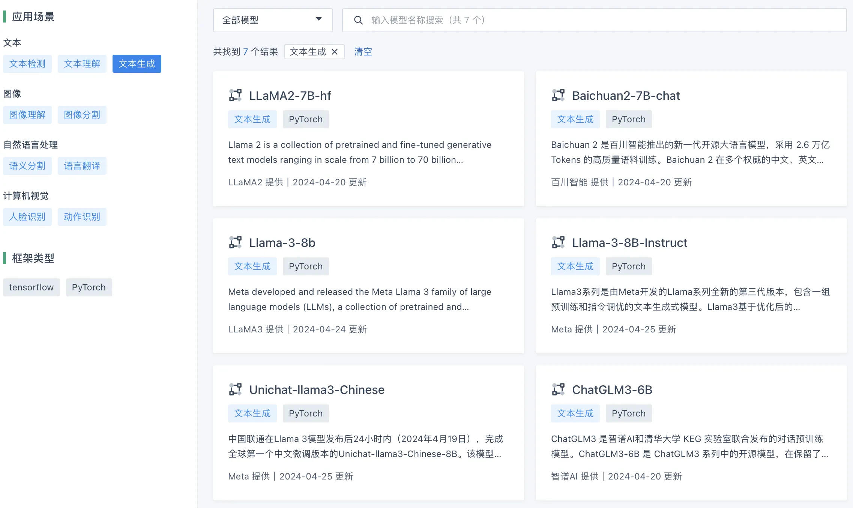Select the 语言翻译 scenario tag
This screenshot has height=508, width=853.
click(82, 166)
